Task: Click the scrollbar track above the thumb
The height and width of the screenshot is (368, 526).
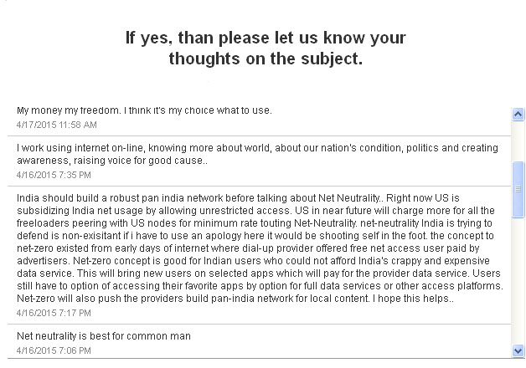Action: [518, 141]
